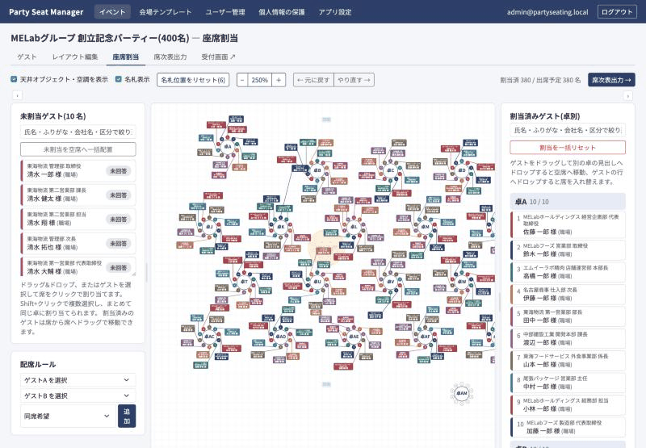Open 会場テンプレート in the top navigation
Image resolution: width=646 pixels, height=448 pixels.
coord(166,12)
